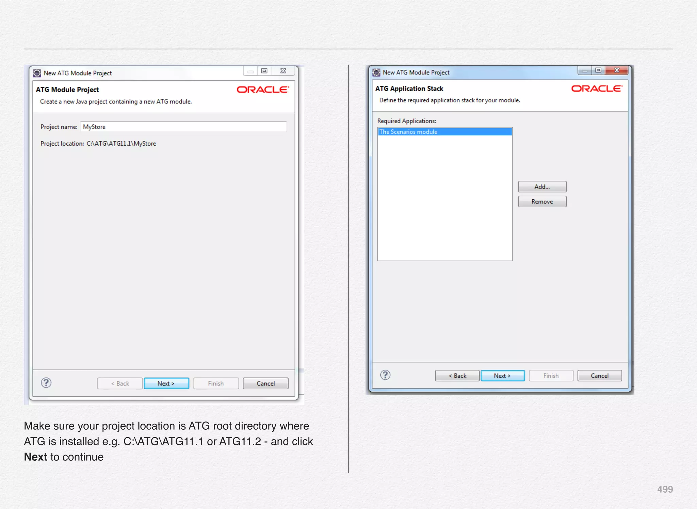Image resolution: width=697 pixels, height=509 pixels.
Task: Maximize the ATG Application Stack dialog
Action: coord(598,70)
